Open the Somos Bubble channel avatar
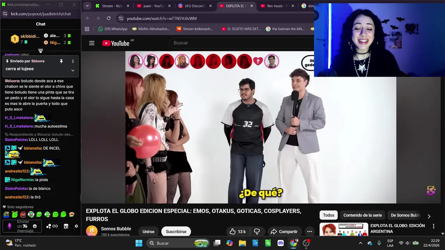Screen dimensions: 445x250 coord(92,231)
